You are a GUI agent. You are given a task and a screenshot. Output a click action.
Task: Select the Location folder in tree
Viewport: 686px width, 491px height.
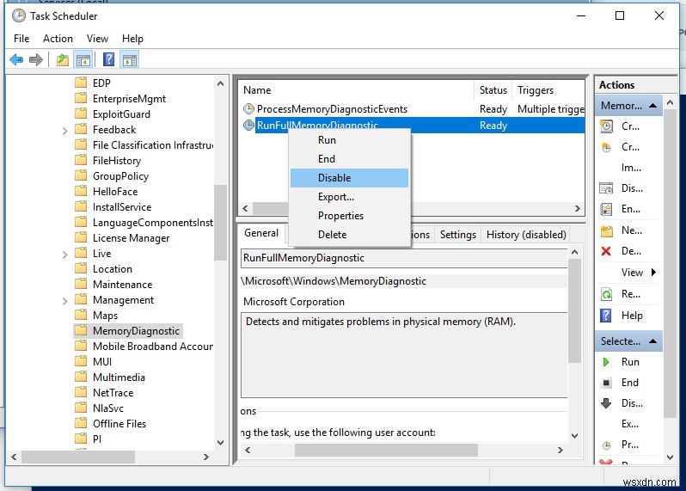[113, 268]
